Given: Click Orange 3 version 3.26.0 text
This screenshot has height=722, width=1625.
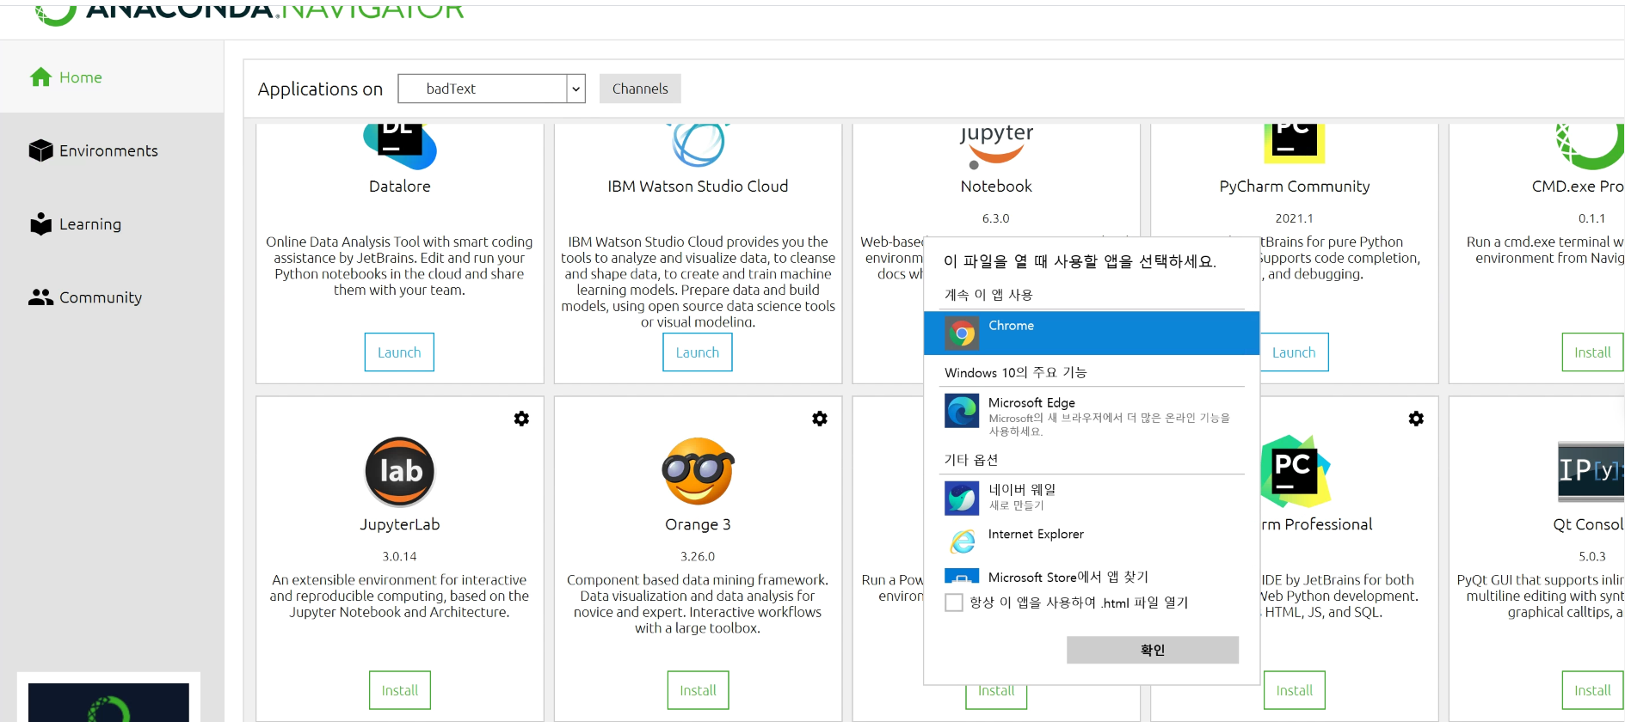Looking at the screenshot, I should (x=698, y=556).
